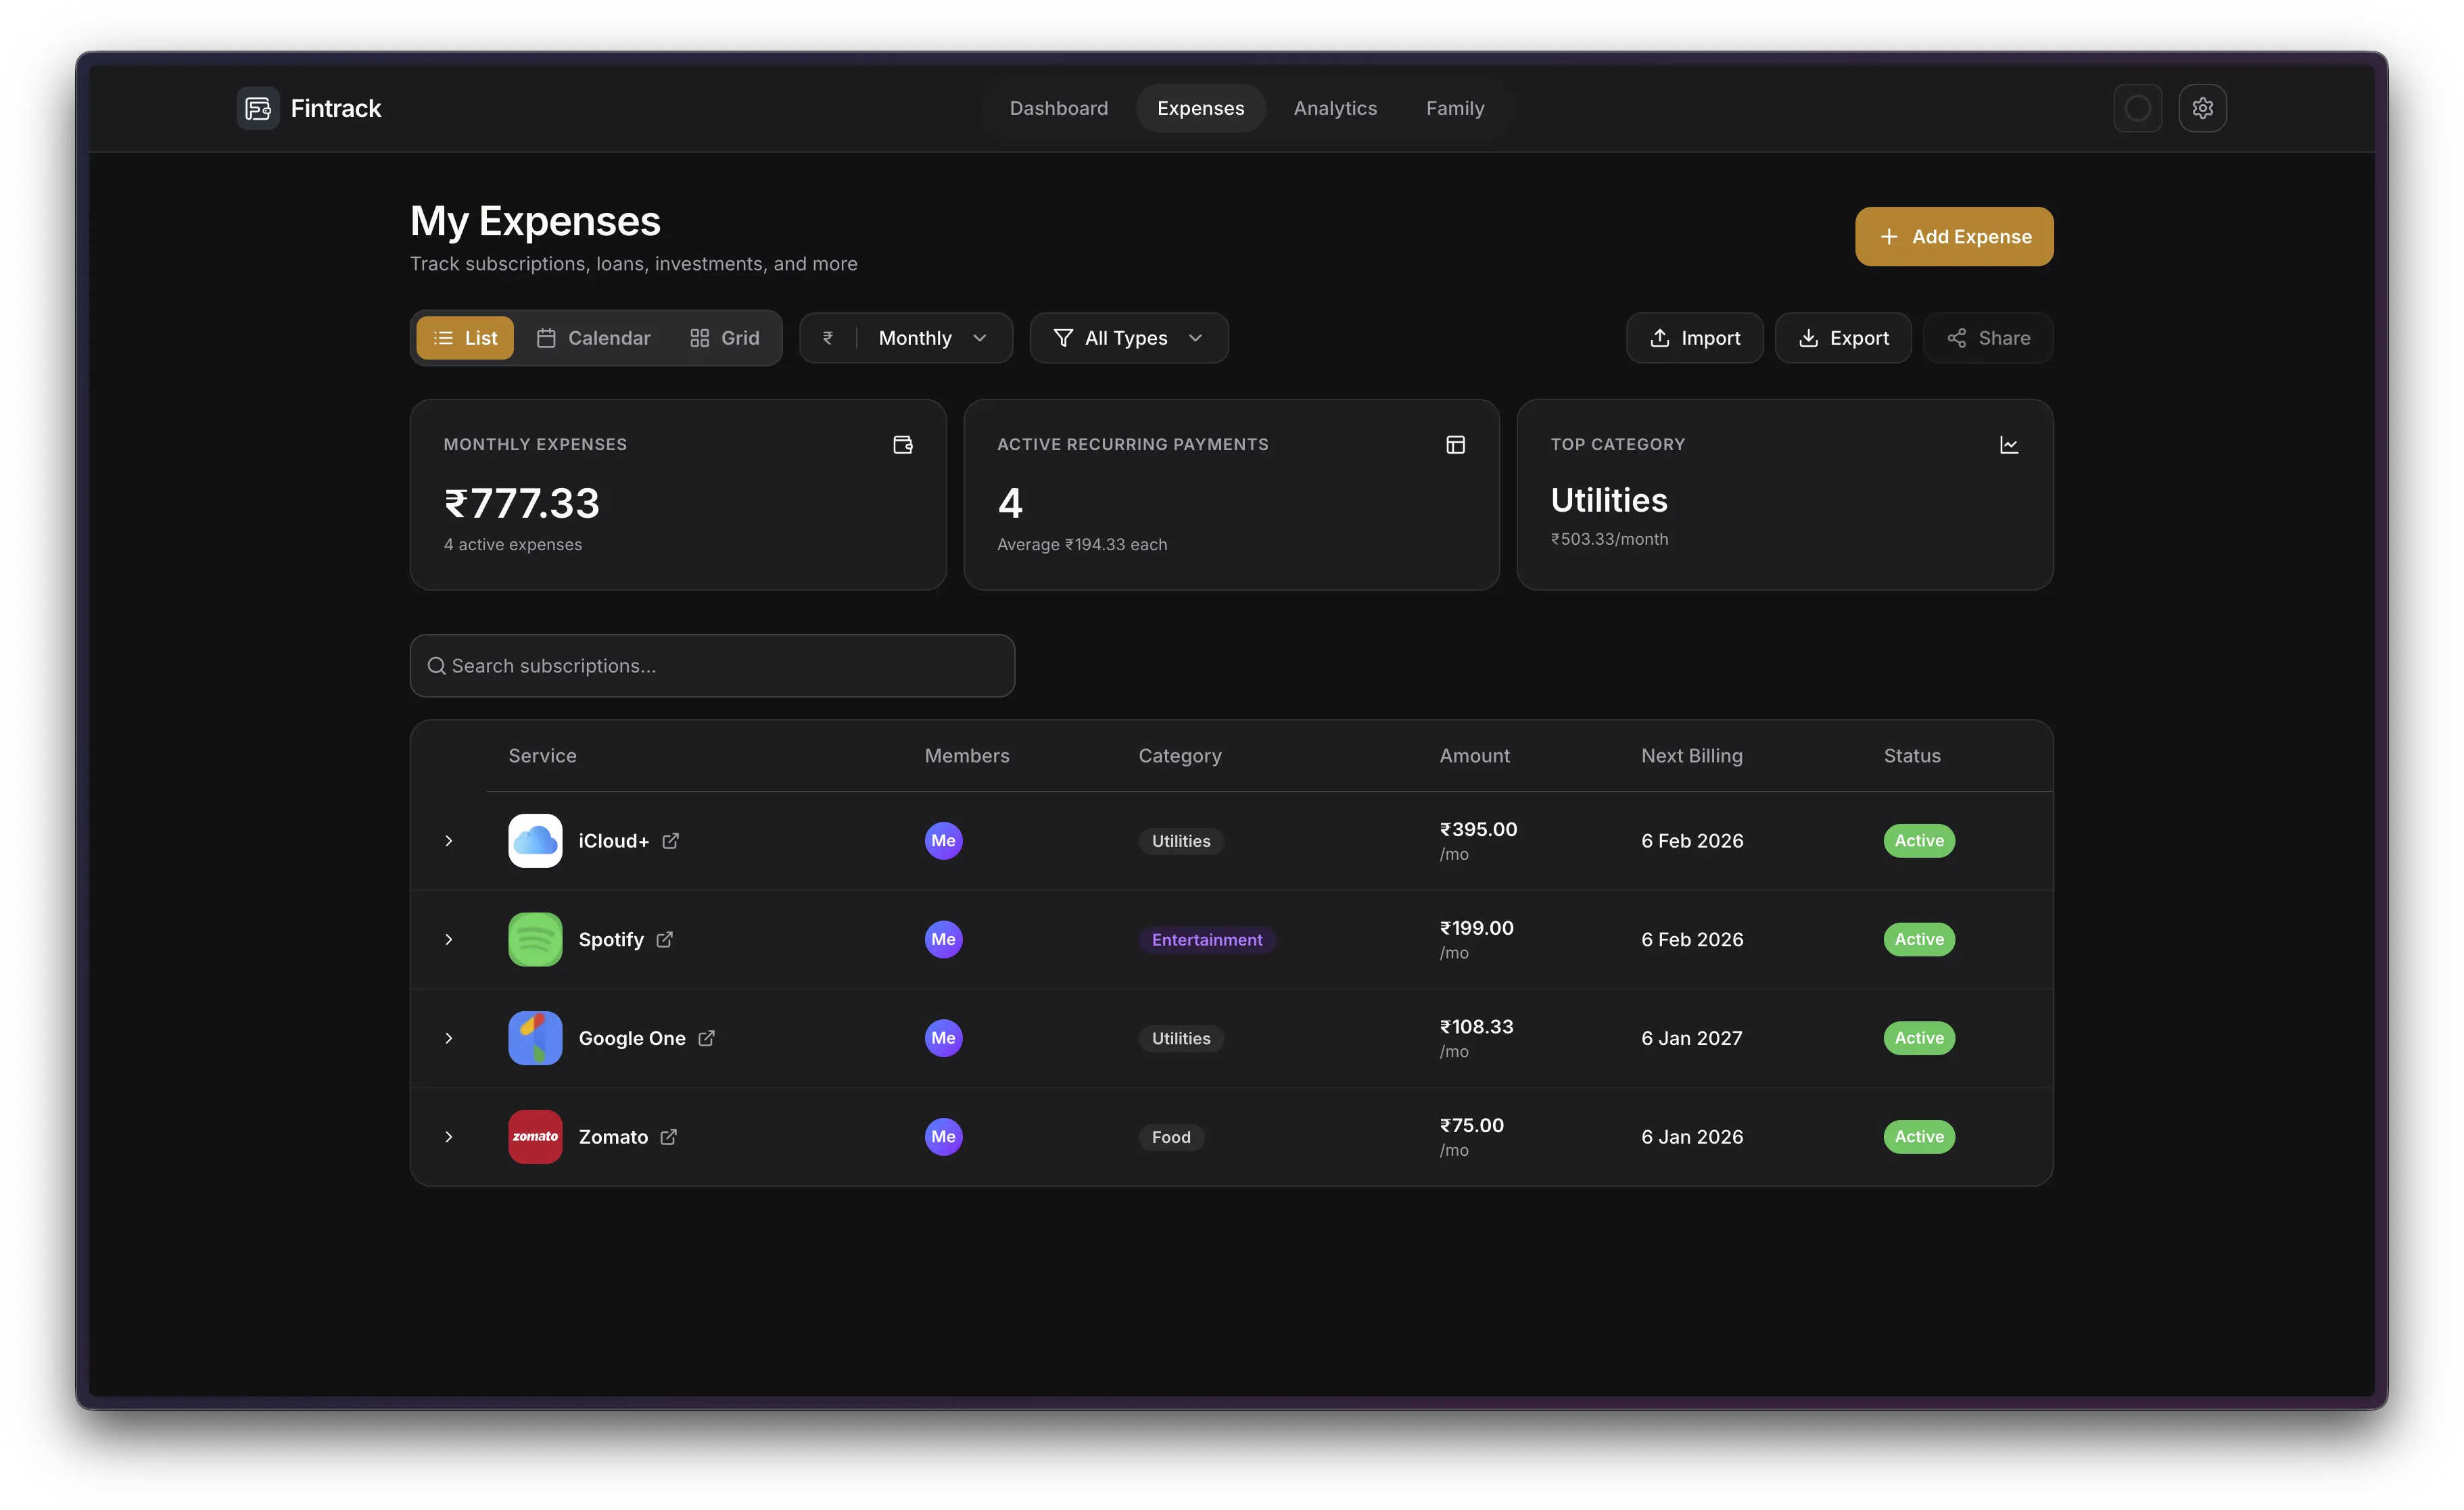This screenshot has width=2464, height=1510.
Task: Click the 6 Jan 2026 billing date
Action: tap(1691, 1138)
